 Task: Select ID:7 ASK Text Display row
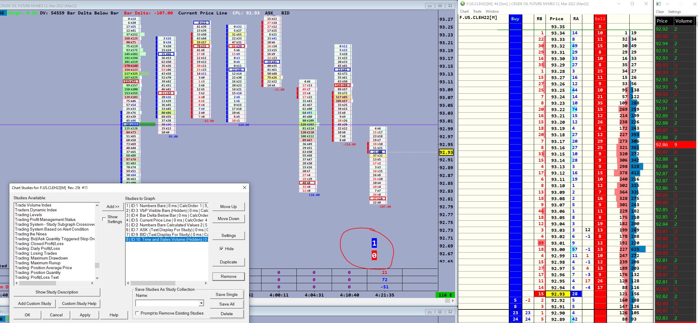(167, 230)
